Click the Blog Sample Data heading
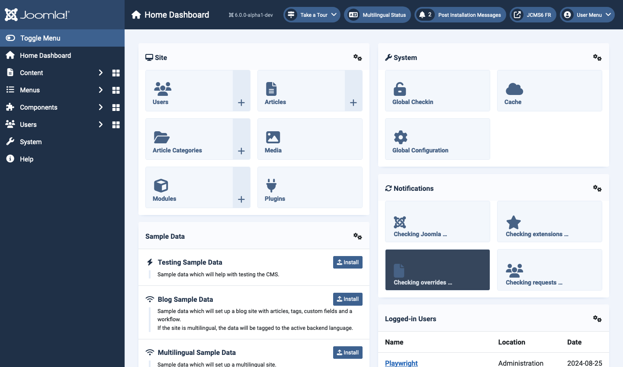 tap(185, 299)
